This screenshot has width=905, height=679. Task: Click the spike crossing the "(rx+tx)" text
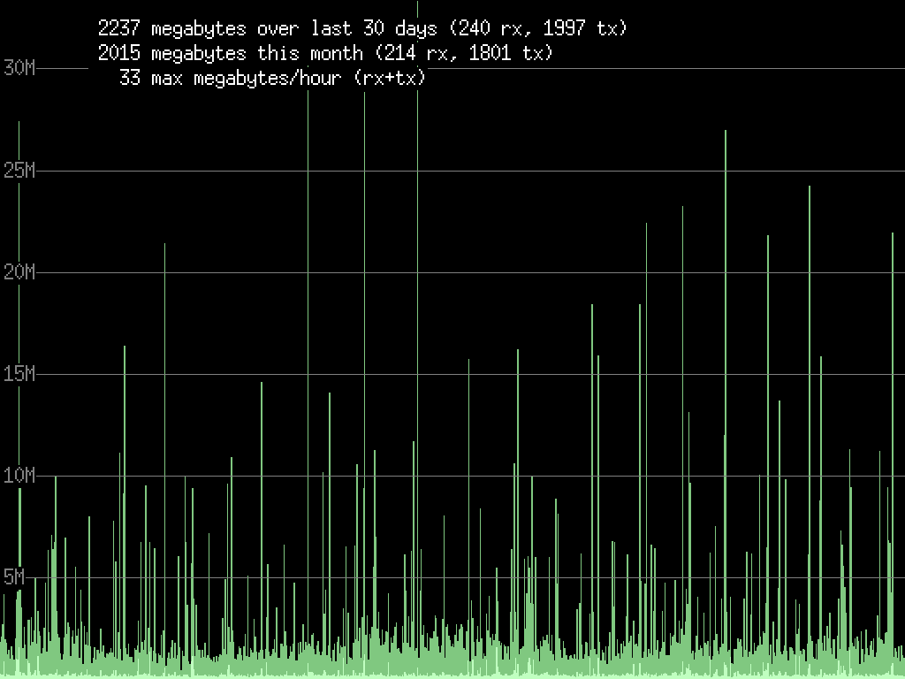point(417,177)
